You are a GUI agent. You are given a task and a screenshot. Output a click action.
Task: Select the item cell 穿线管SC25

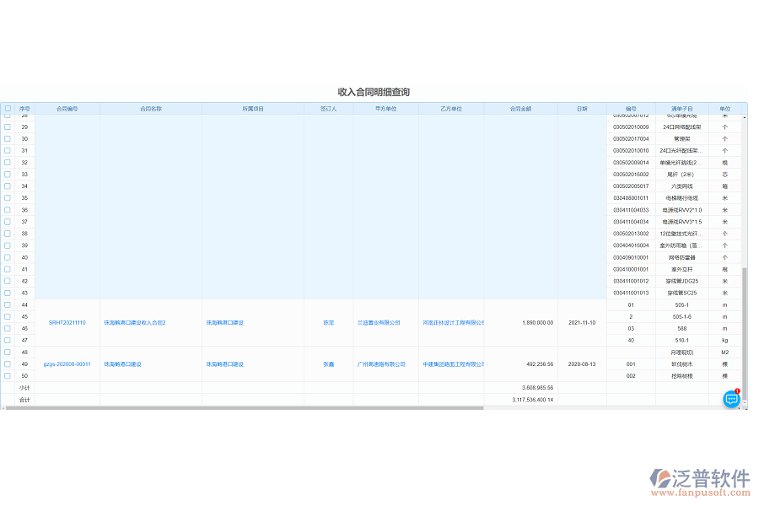[682, 293]
